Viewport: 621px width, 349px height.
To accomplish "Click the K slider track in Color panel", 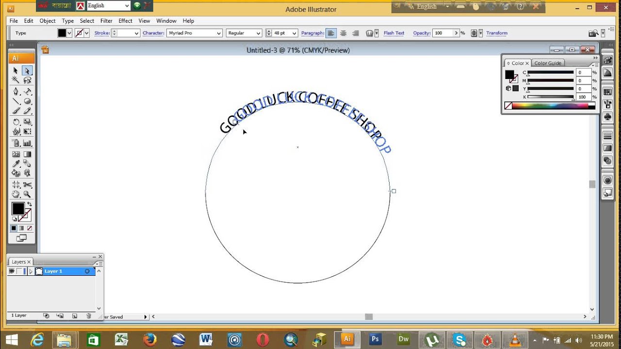I will click(x=551, y=97).
